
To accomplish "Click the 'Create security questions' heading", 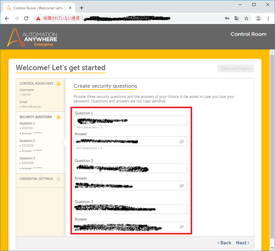I will point(105,86).
